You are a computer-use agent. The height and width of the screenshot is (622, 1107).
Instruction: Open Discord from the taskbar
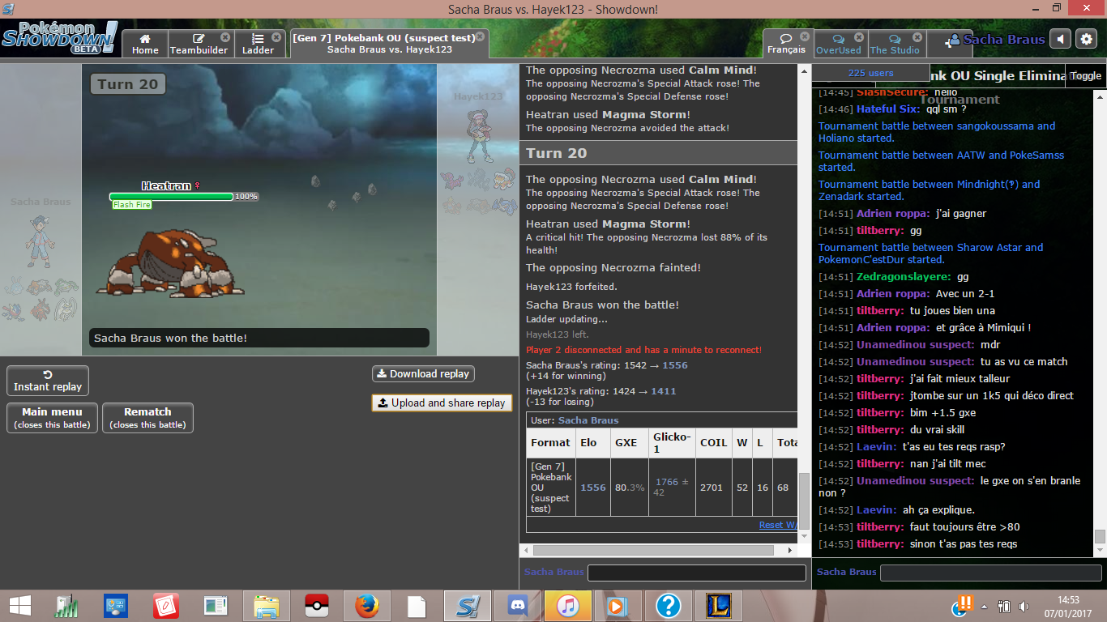pyautogui.click(x=517, y=606)
